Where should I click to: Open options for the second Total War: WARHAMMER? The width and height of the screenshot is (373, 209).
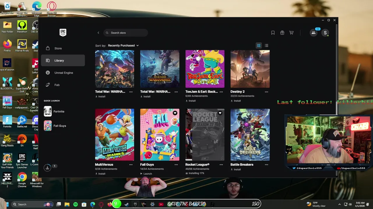coord(176,92)
